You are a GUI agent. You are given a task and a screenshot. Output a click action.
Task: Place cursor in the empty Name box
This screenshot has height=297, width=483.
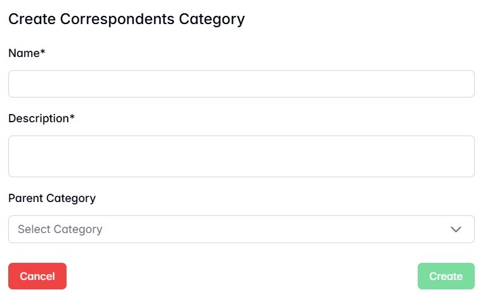pyautogui.click(x=241, y=84)
